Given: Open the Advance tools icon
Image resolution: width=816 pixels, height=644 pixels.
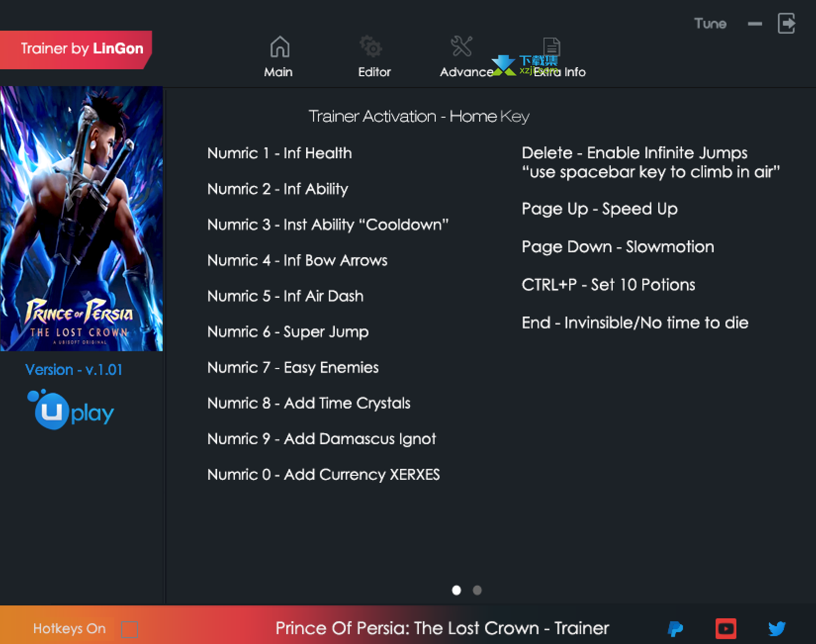Looking at the screenshot, I should point(461,46).
